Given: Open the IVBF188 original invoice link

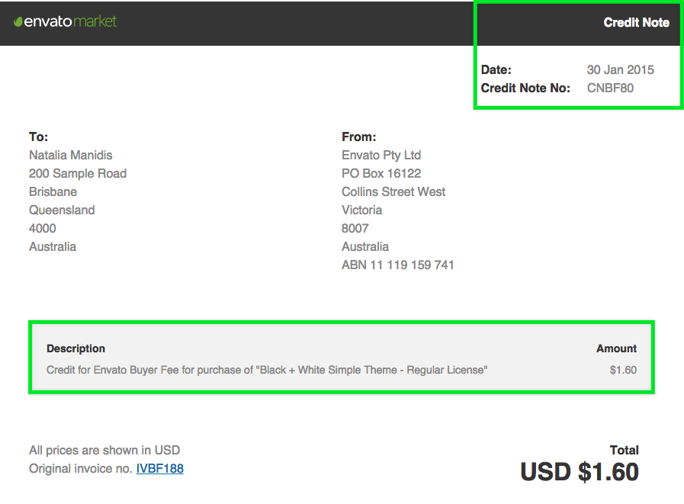Looking at the screenshot, I should click(159, 469).
